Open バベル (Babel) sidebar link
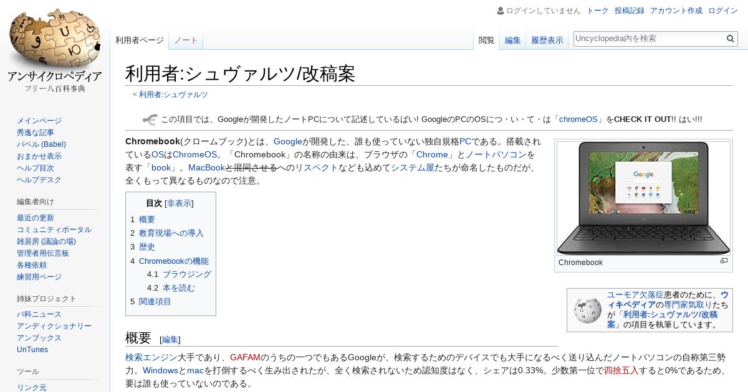The image size is (748, 392). [41, 144]
